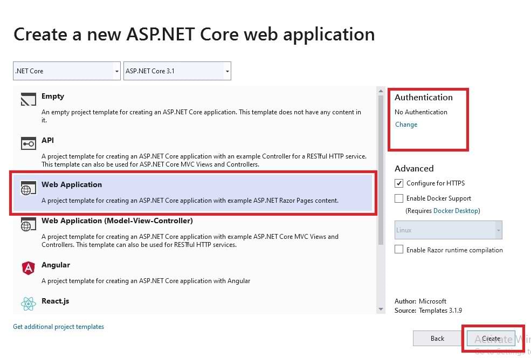Click Get additional project templates
Screen dimensions: 531x358
[x=58, y=326]
